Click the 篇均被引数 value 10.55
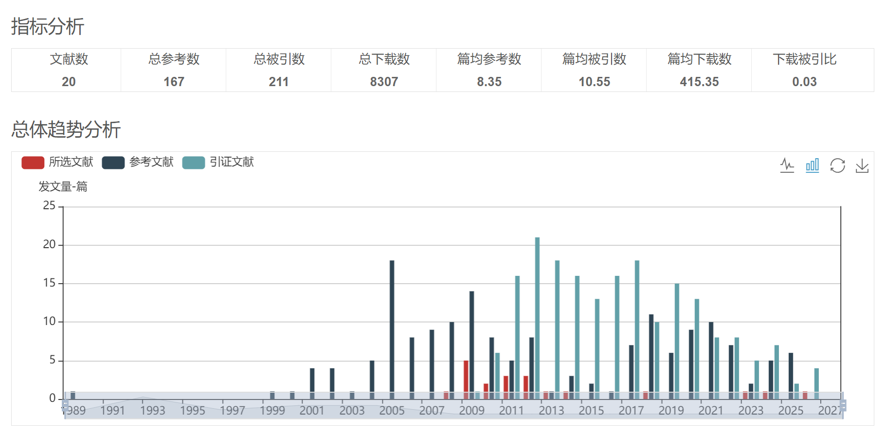The width and height of the screenshot is (886, 435). (594, 82)
